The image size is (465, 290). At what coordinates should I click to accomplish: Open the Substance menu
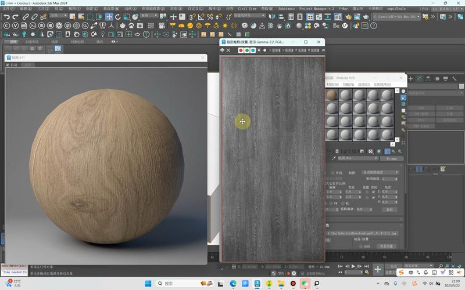coord(287,9)
